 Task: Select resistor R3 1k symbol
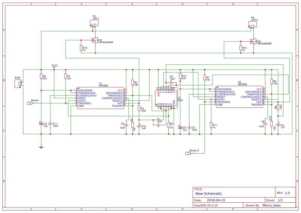click(x=169, y=125)
